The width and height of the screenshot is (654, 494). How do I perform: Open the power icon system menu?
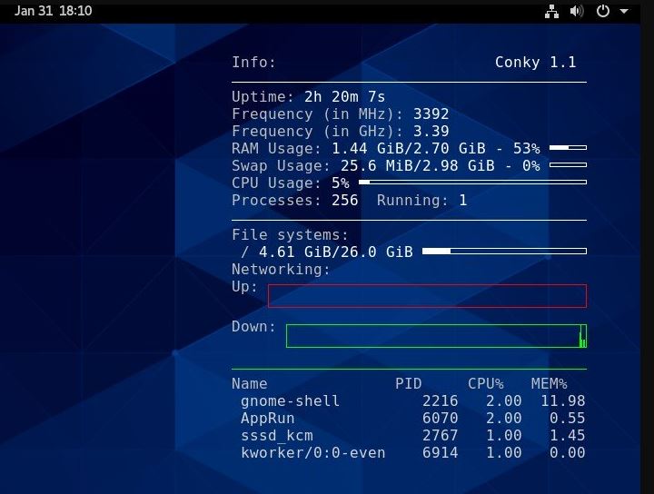pyautogui.click(x=603, y=11)
